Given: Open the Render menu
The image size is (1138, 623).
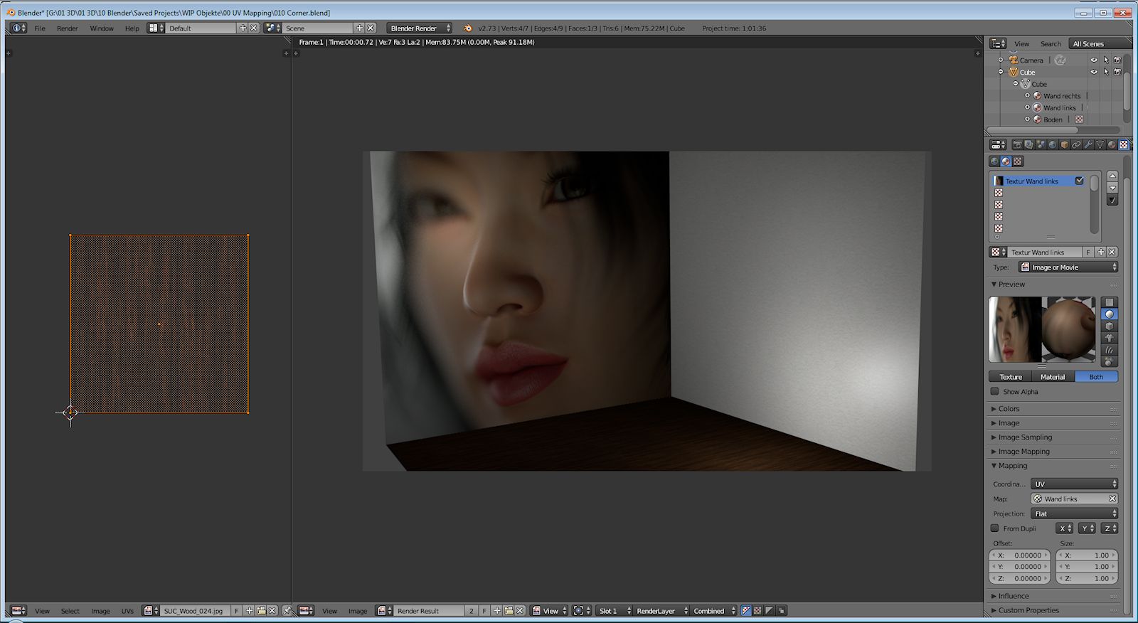Looking at the screenshot, I should pyautogui.click(x=68, y=28).
